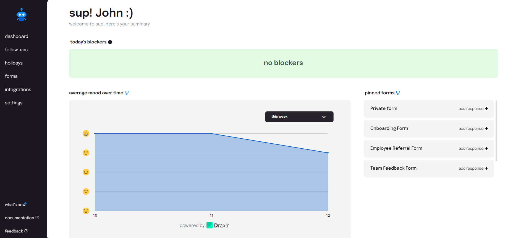Image resolution: width=513 pixels, height=238 pixels.
Task: Click chart data point at day 12
Action: [x=328, y=153]
